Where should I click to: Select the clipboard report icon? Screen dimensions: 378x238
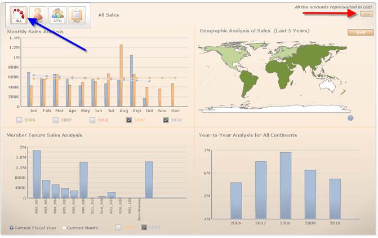tap(77, 15)
